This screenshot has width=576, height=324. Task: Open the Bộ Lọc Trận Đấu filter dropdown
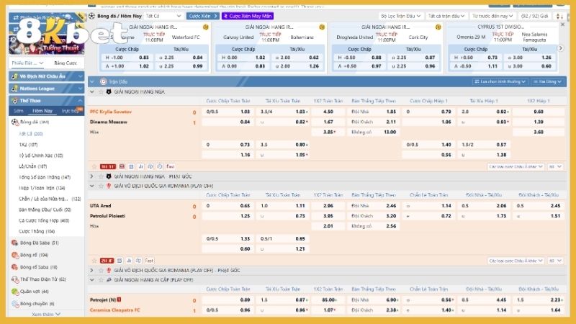click(400, 16)
